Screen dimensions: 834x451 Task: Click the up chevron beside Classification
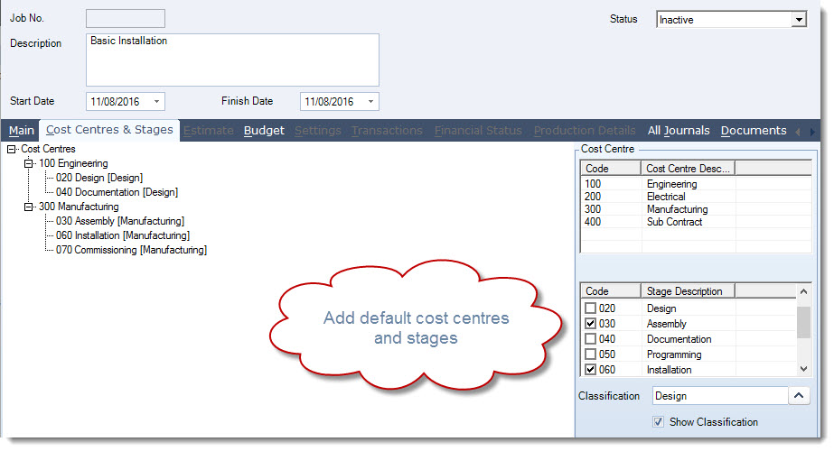click(x=799, y=396)
